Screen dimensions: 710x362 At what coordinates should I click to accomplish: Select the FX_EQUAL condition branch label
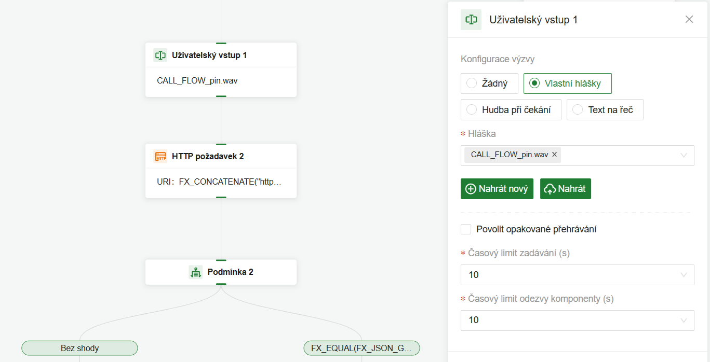click(361, 348)
